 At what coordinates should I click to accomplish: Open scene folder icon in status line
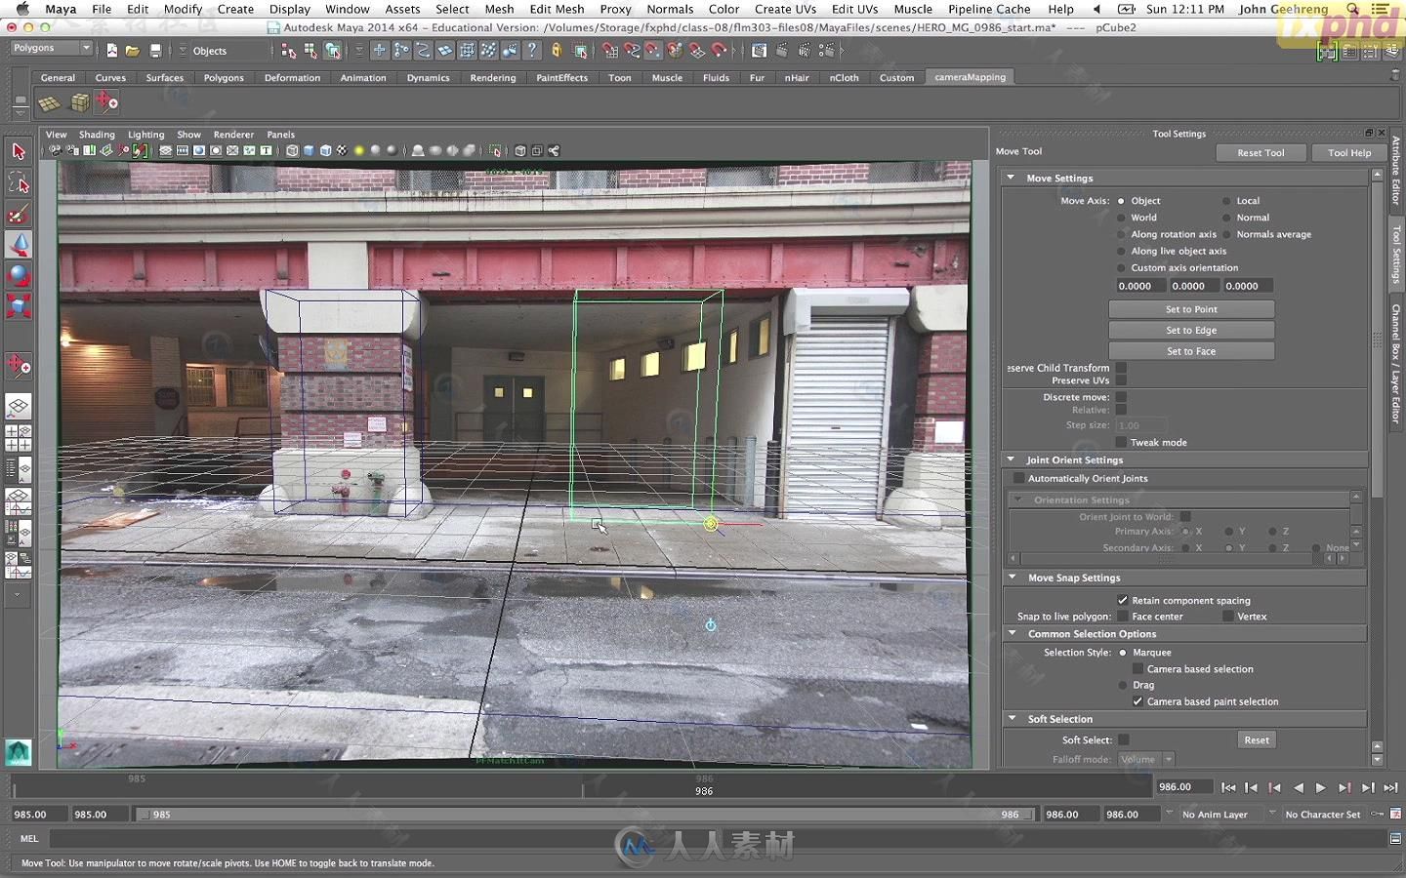tap(133, 51)
